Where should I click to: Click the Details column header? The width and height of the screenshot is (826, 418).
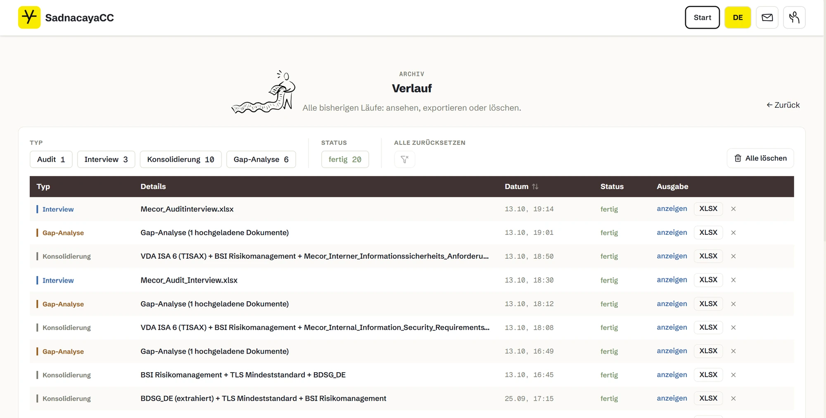click(x=153, y=187)
